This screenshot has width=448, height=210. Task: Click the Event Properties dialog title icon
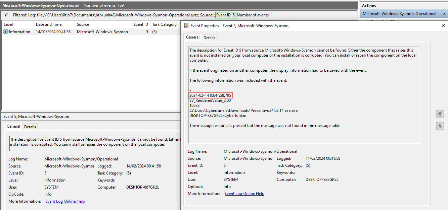[x=186, y=25]
